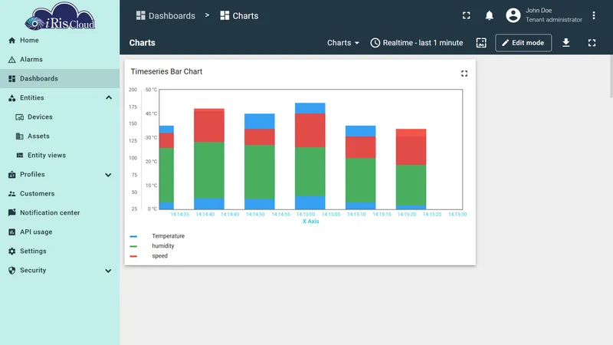This screenshot has width=613, height=345.
Task: Click the dashboard image snapshot icon
Action: pyautogui.click(x=481, y=43)
